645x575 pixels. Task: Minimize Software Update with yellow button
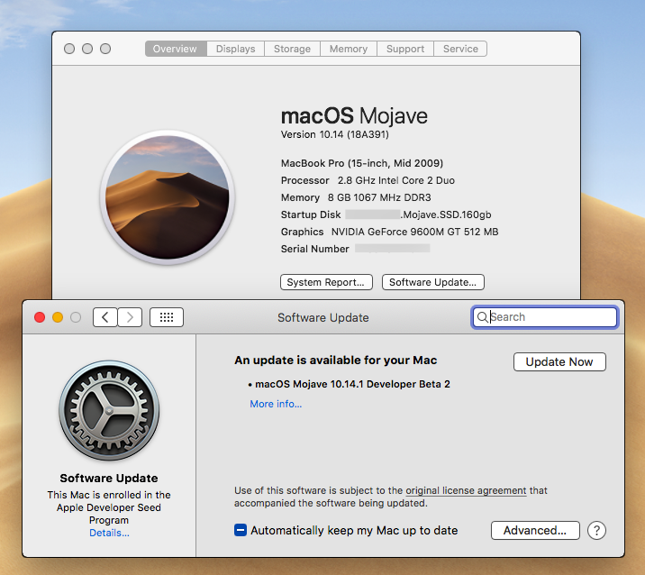click(58, 317)
